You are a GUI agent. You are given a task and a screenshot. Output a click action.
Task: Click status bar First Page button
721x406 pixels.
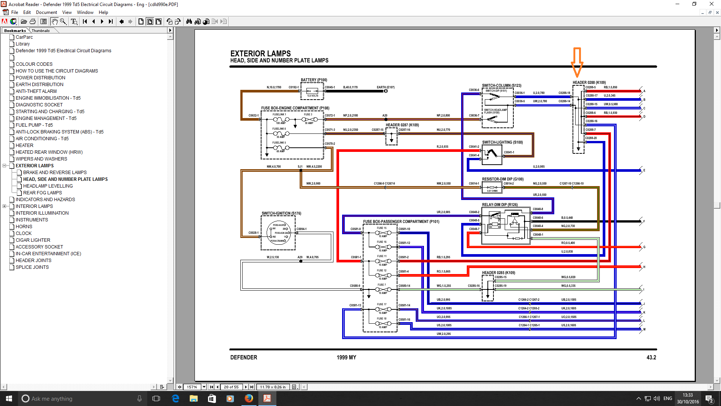point(211,387)
